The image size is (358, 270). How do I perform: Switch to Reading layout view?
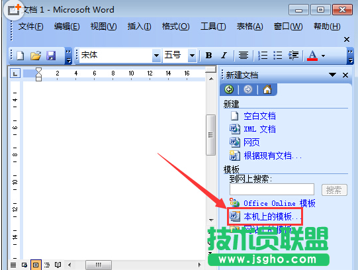58,265
